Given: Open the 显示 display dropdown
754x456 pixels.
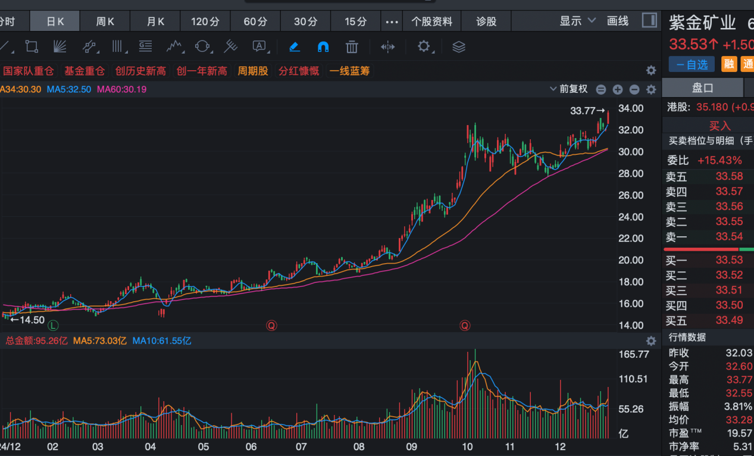Looking at the screenshot, I should click(577, 21).
